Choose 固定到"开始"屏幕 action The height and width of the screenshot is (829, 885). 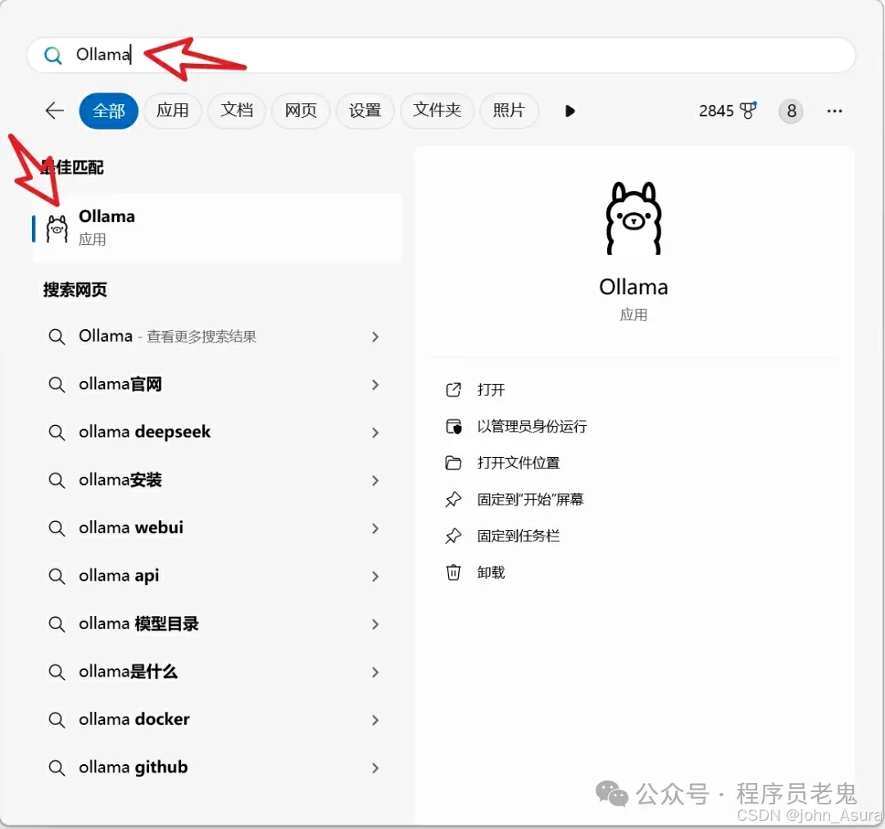[x=530, y=500]
